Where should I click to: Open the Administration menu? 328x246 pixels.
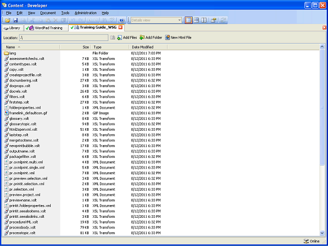(86, 13)
